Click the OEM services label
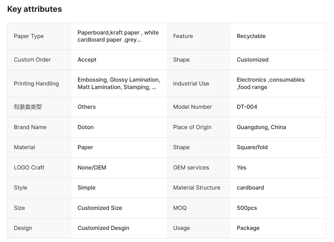The image size is (334, 242). pyautogui.click(x=191, y=168)
